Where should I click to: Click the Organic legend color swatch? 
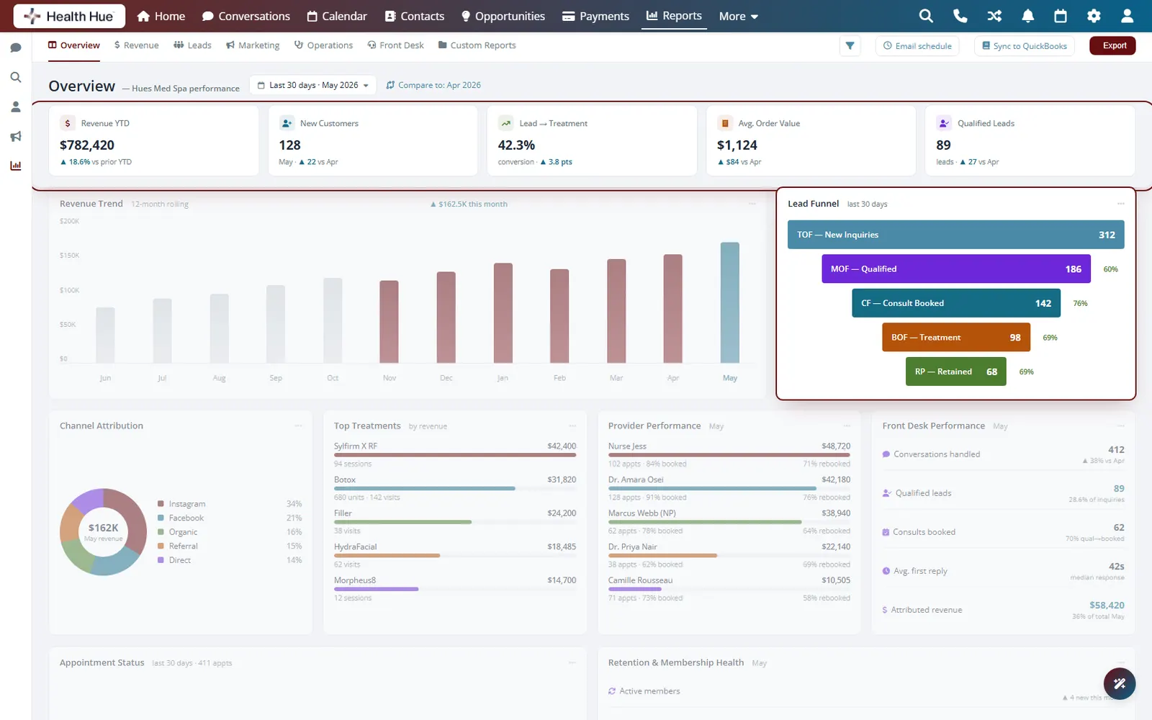pyautogui.click(x=161, y=532)
